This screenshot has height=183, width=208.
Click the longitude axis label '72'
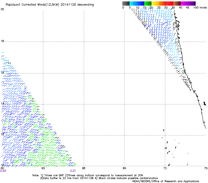(165, 168)
